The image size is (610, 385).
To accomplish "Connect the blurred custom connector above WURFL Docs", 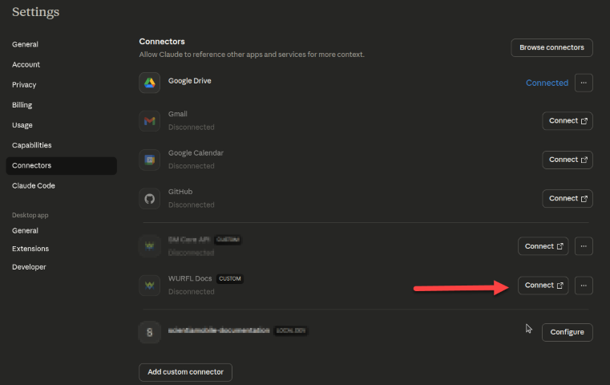I will (543, 246).
